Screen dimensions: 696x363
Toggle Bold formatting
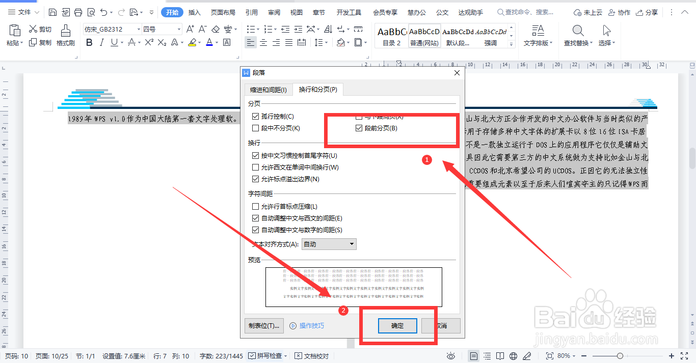[x=90, y=43]
